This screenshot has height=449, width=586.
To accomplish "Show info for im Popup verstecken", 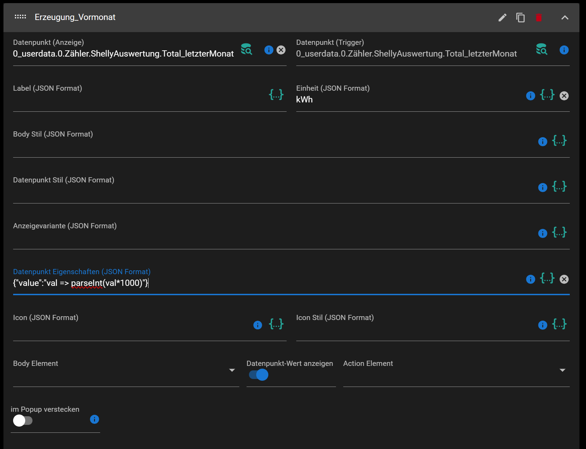I will (94, 419).
